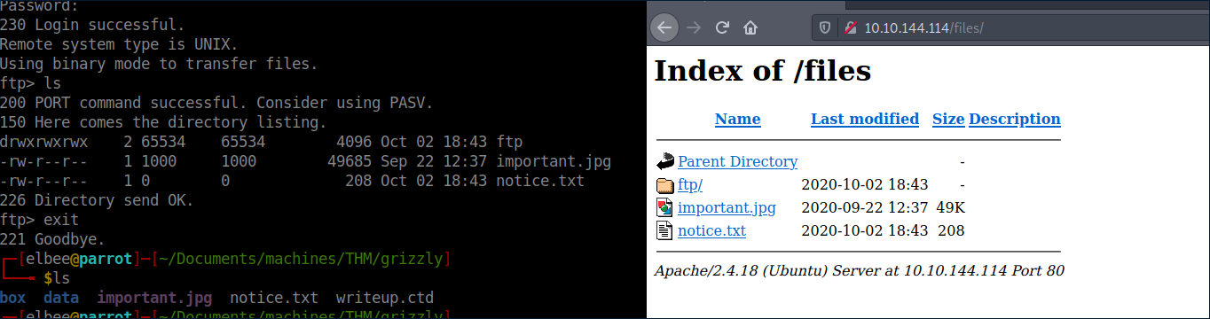The height and width of the screenshot is (319, 1210).
Task: Click the important.jpg image file icon
Action: coord(665,207)
